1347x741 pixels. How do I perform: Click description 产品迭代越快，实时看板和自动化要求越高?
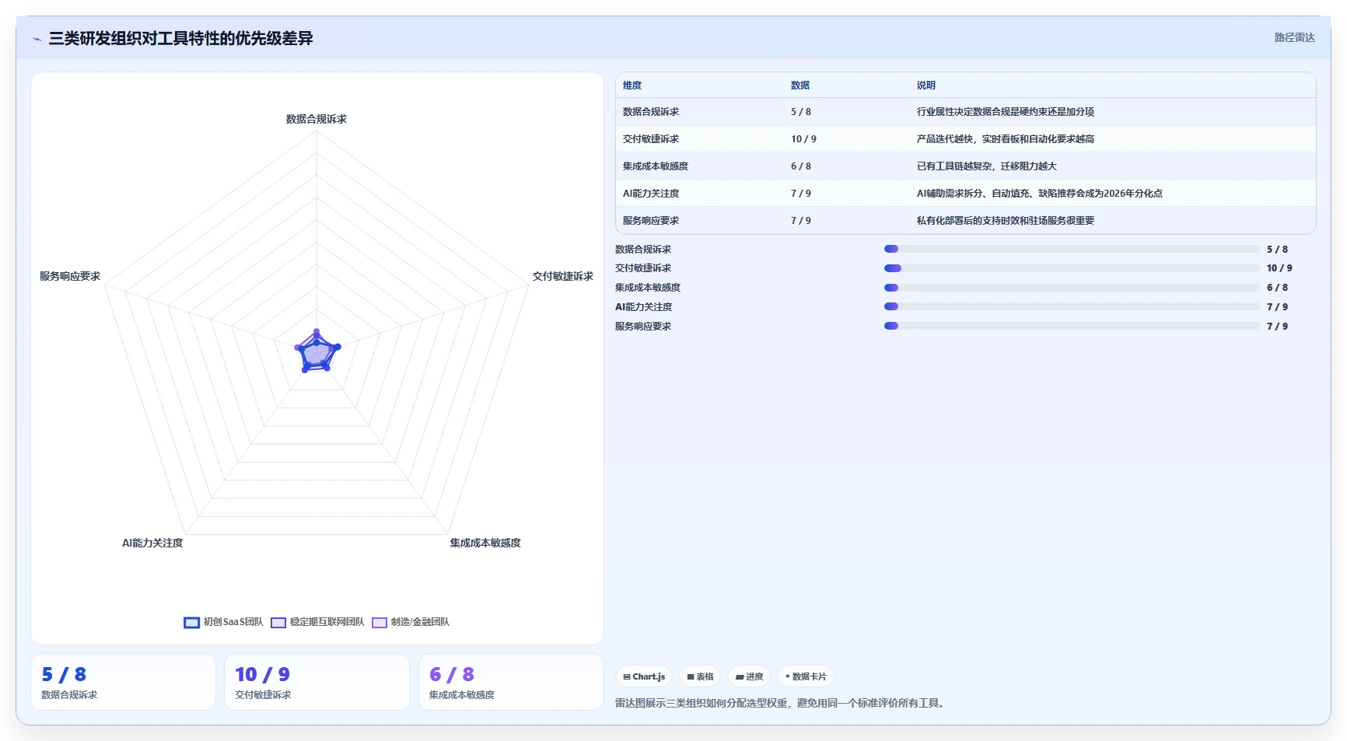(x=1006, y=139)
